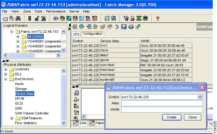Click the brown brick wall icon
The image size is (217, 134).
(x=95, y=18)
